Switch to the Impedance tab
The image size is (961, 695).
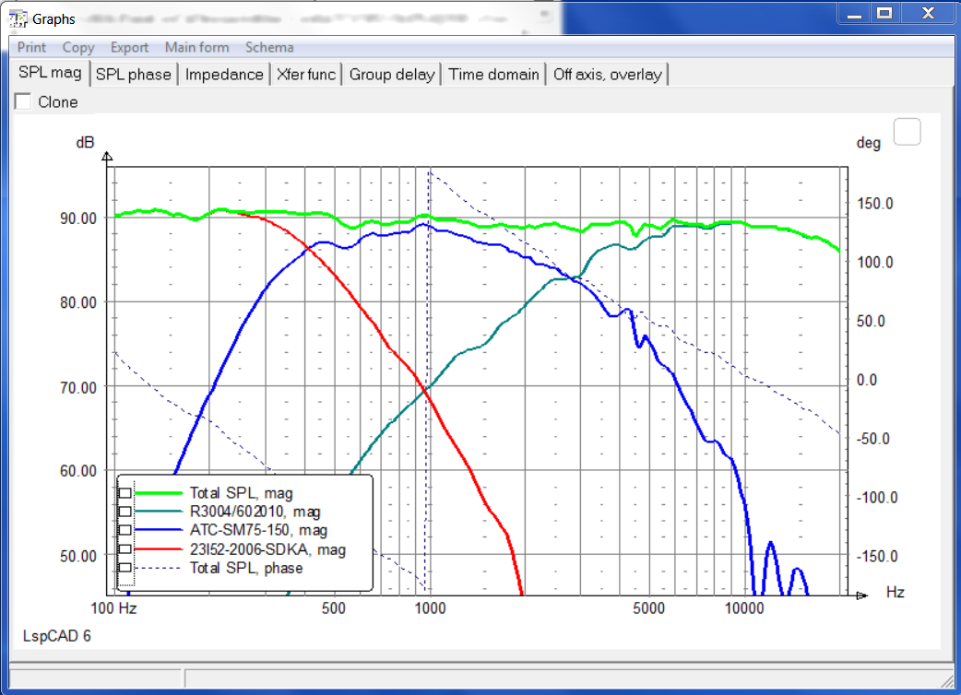coord(224,75)
